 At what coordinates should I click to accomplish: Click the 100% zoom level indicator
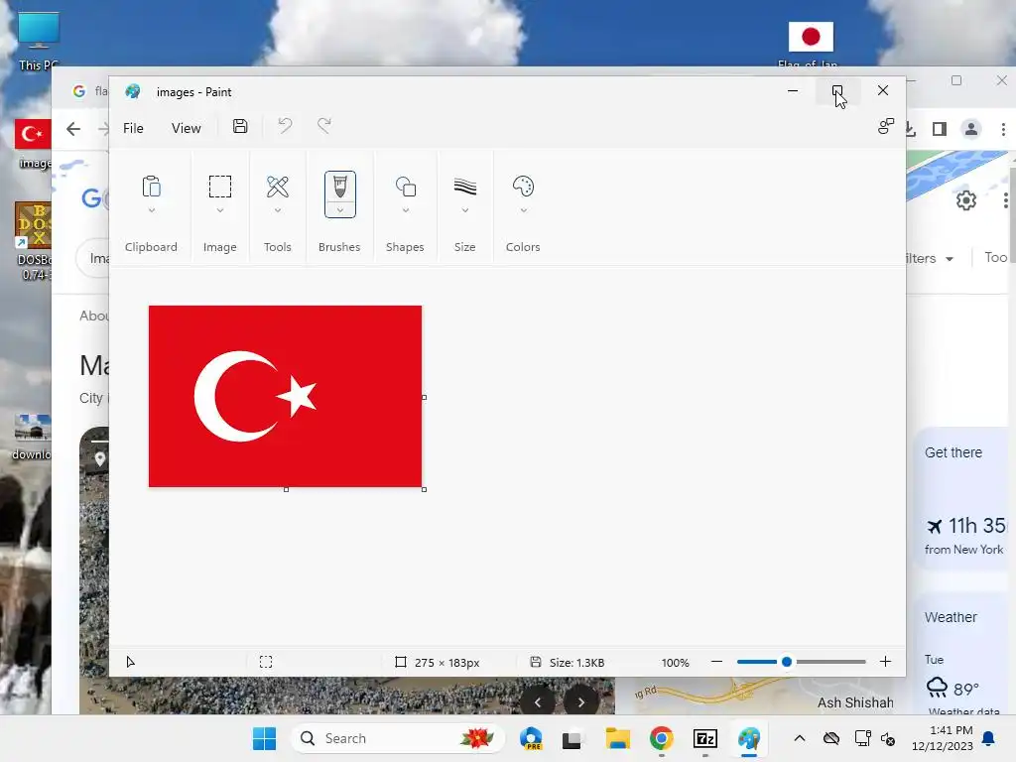(675, 663)
